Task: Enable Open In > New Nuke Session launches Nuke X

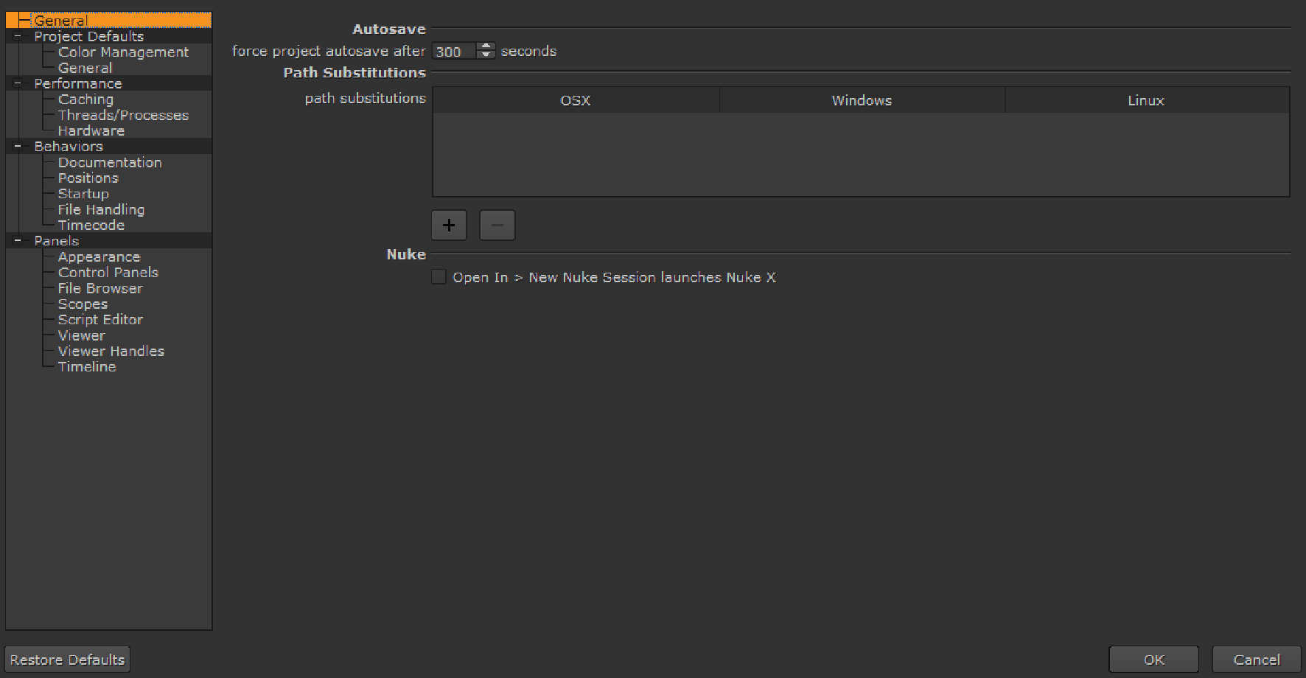Action: click(x=439, y=276)
